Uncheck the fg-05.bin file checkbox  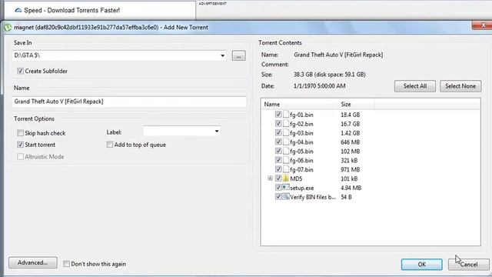pyautogui.click(x=278, y=151)
